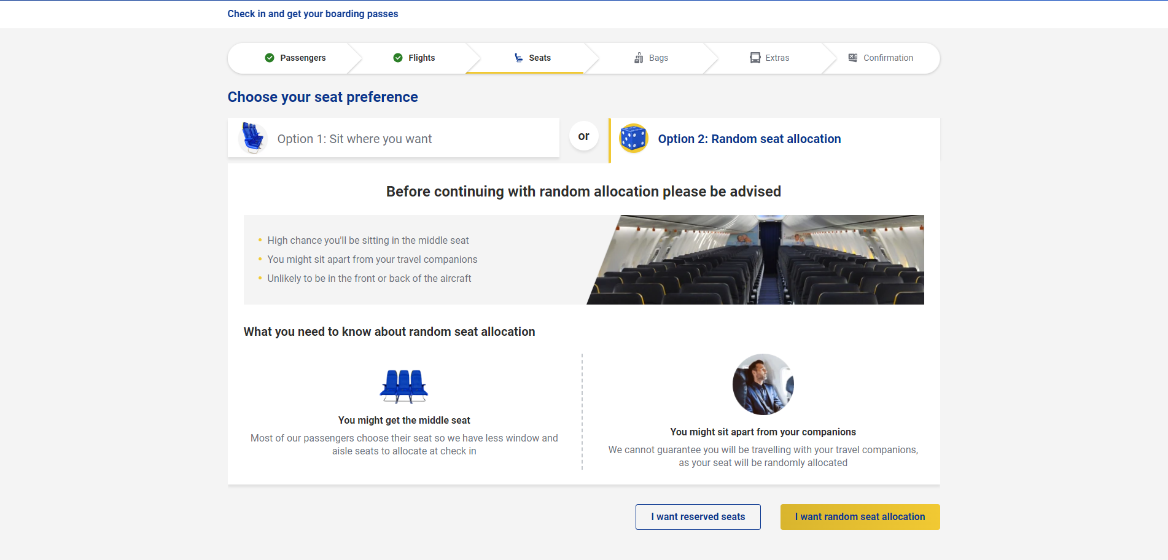Click the seat icon in Seats step
The width and height of the screenshot is (1168, 560).
(519, 58)
